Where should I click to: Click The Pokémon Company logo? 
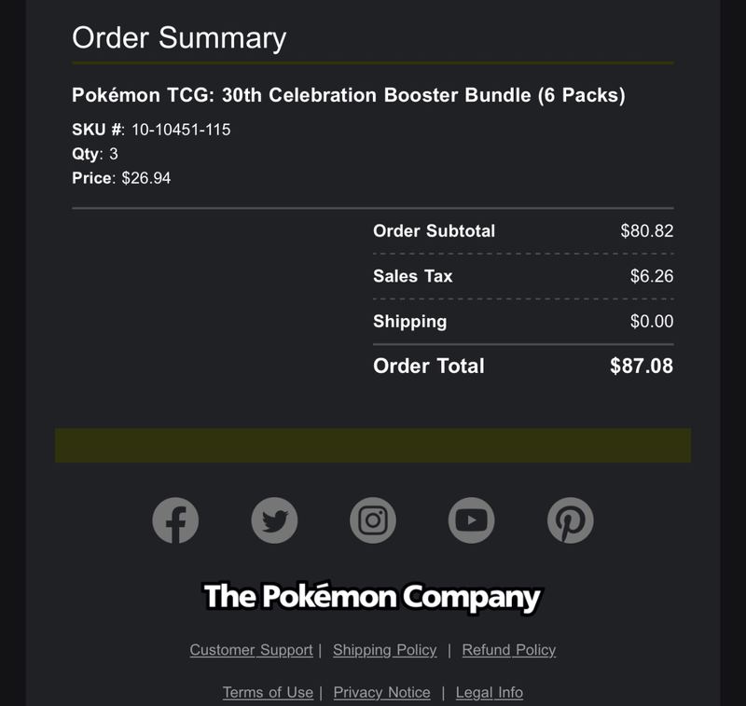coord(372,597)
